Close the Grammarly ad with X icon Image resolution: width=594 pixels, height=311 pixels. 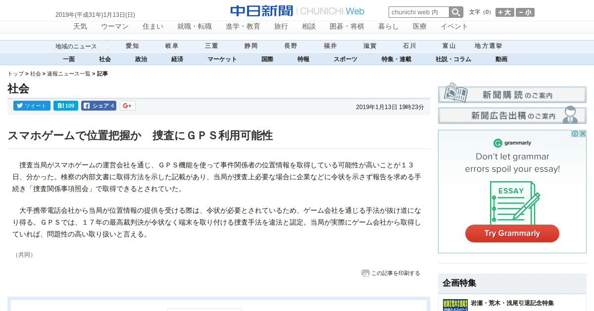coord(583,134)
